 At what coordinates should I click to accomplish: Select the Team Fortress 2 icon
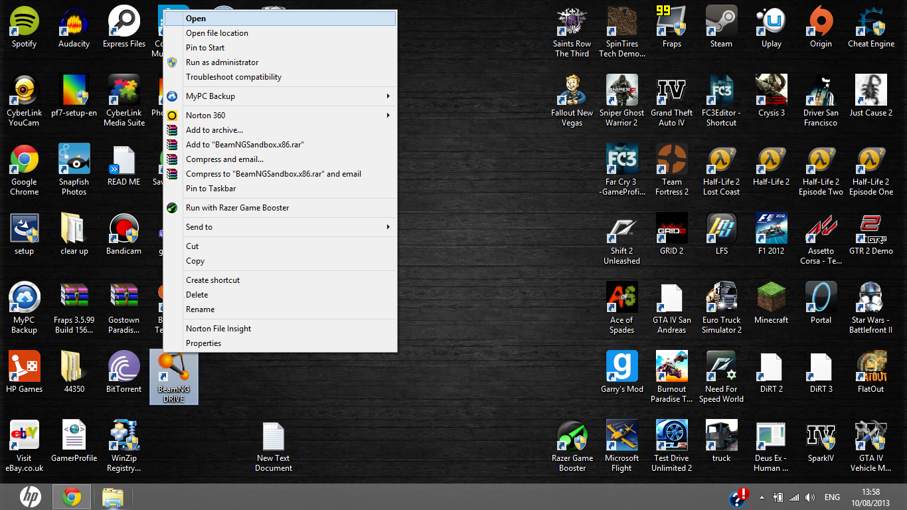click(671, 170)
